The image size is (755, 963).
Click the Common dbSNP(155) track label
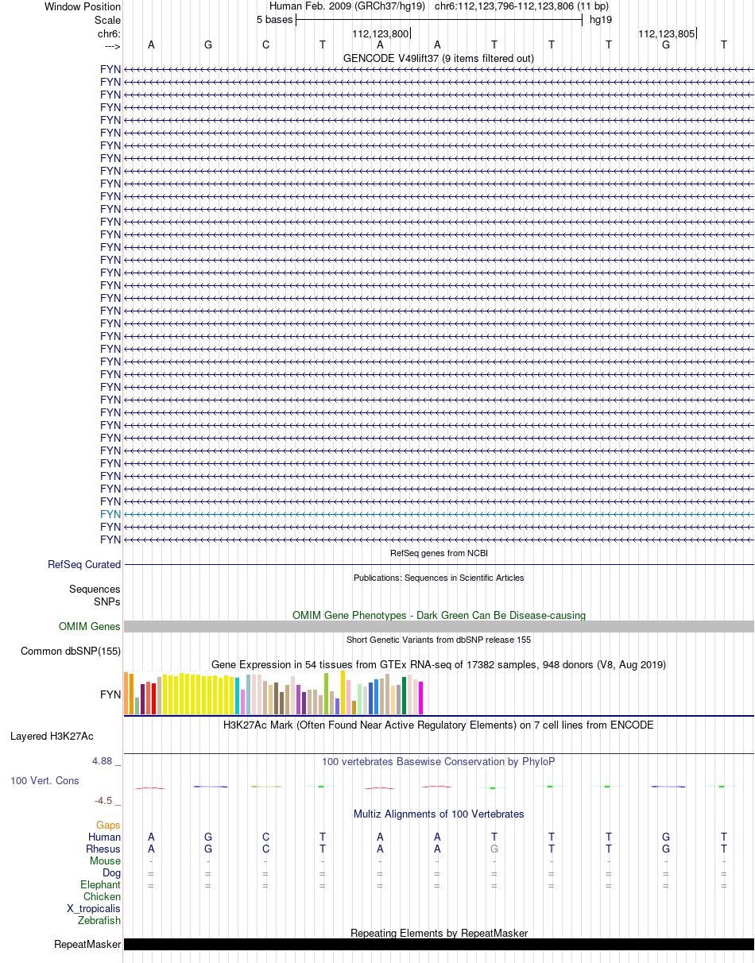tap(71, 651)
